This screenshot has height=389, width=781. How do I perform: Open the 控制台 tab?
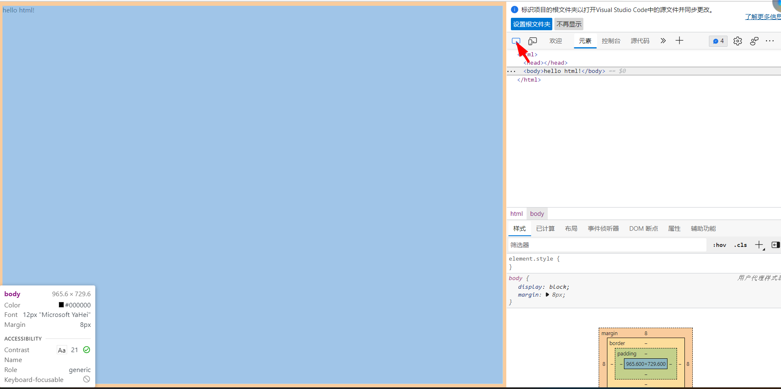click(611, 41)
